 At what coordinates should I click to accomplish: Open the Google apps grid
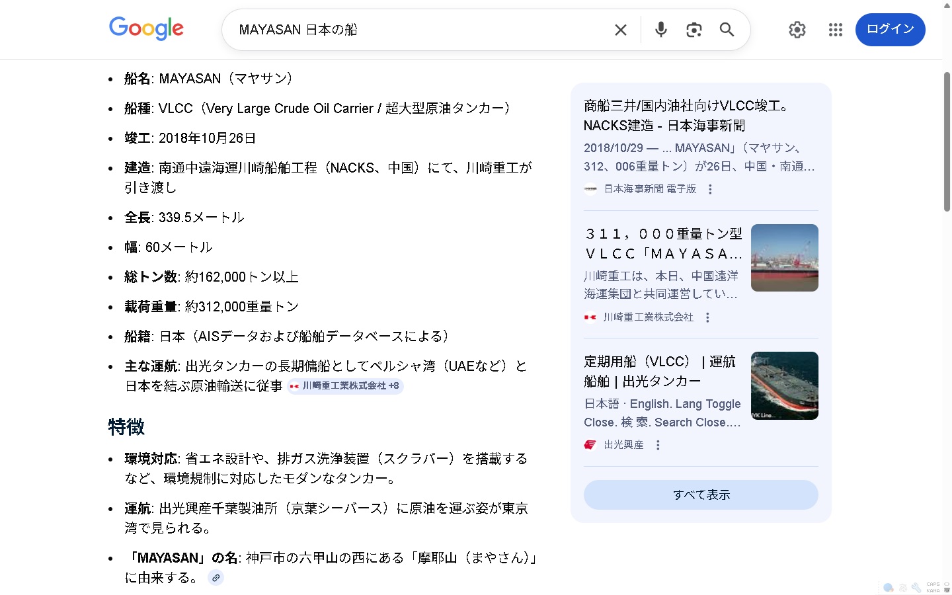(x=835, y=30)
